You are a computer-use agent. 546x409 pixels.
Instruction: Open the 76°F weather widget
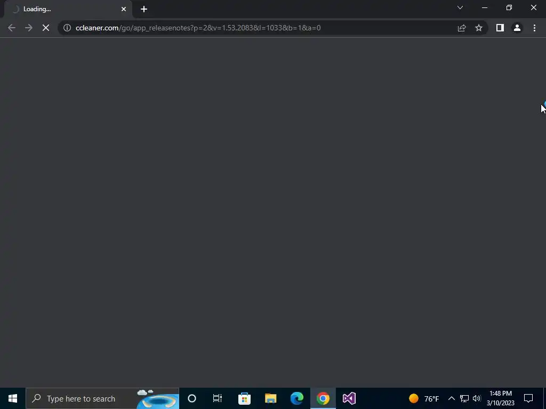424,398
